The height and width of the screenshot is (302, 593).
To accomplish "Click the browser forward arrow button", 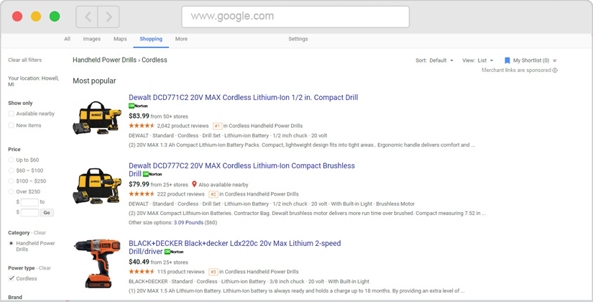I will point(109,17).
